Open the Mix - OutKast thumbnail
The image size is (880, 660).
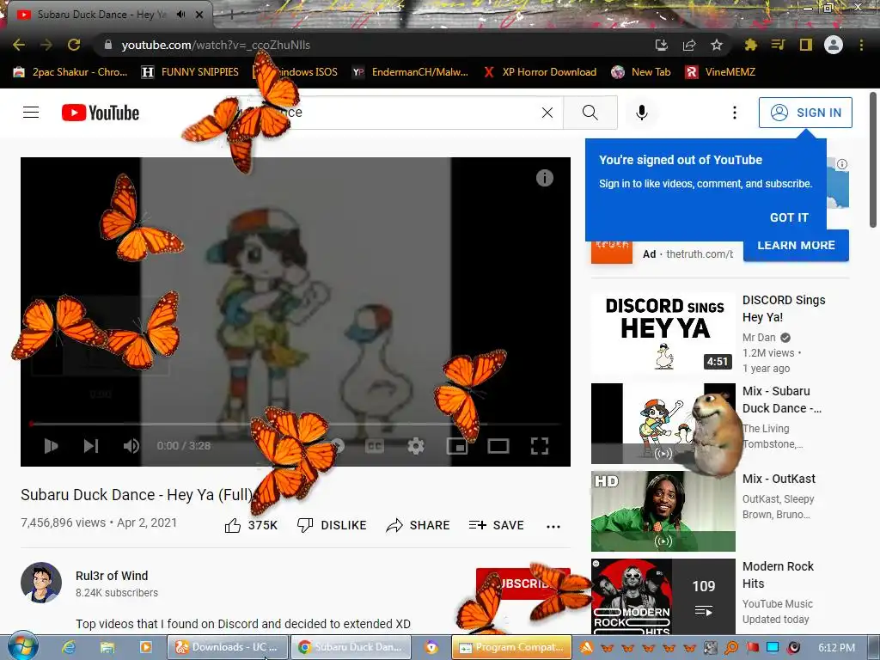click(663, 511)
